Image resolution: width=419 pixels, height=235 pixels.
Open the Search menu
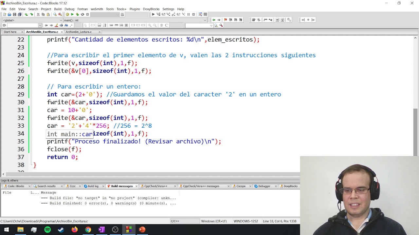tap(33, 9)
